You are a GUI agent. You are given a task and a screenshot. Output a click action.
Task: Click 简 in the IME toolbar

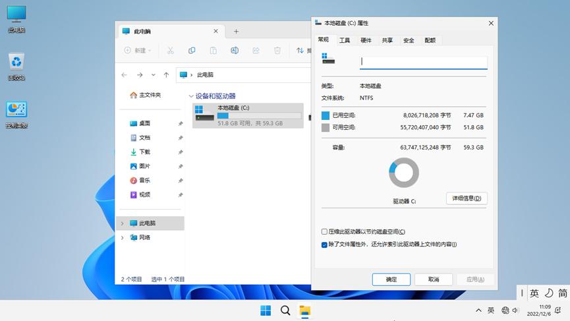(563, 293)
